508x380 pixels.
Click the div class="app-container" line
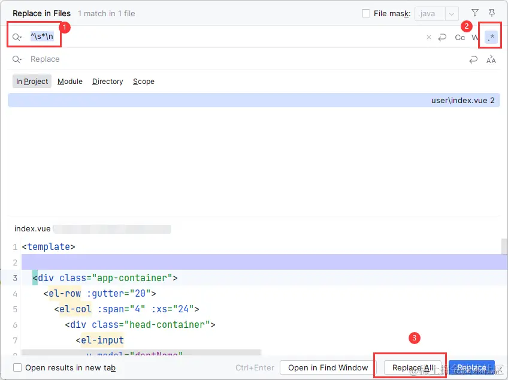(x=105, y=278)
